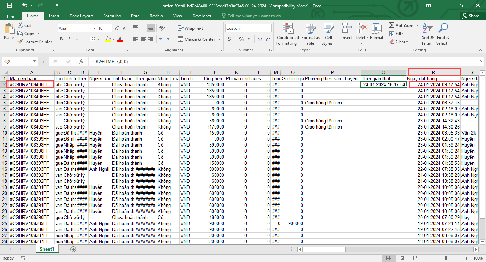
Task: Switch to the Formulas ribbon tab
Action: pos(112,16)
